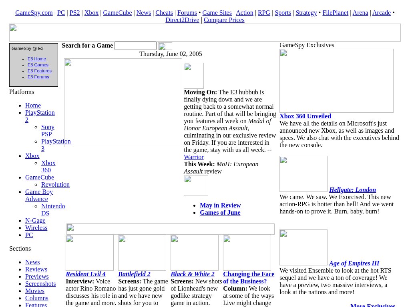This screenshot has width=410, height=307.
Task: Open the Direct2Drive link
Action: click(x=182, y=20)
